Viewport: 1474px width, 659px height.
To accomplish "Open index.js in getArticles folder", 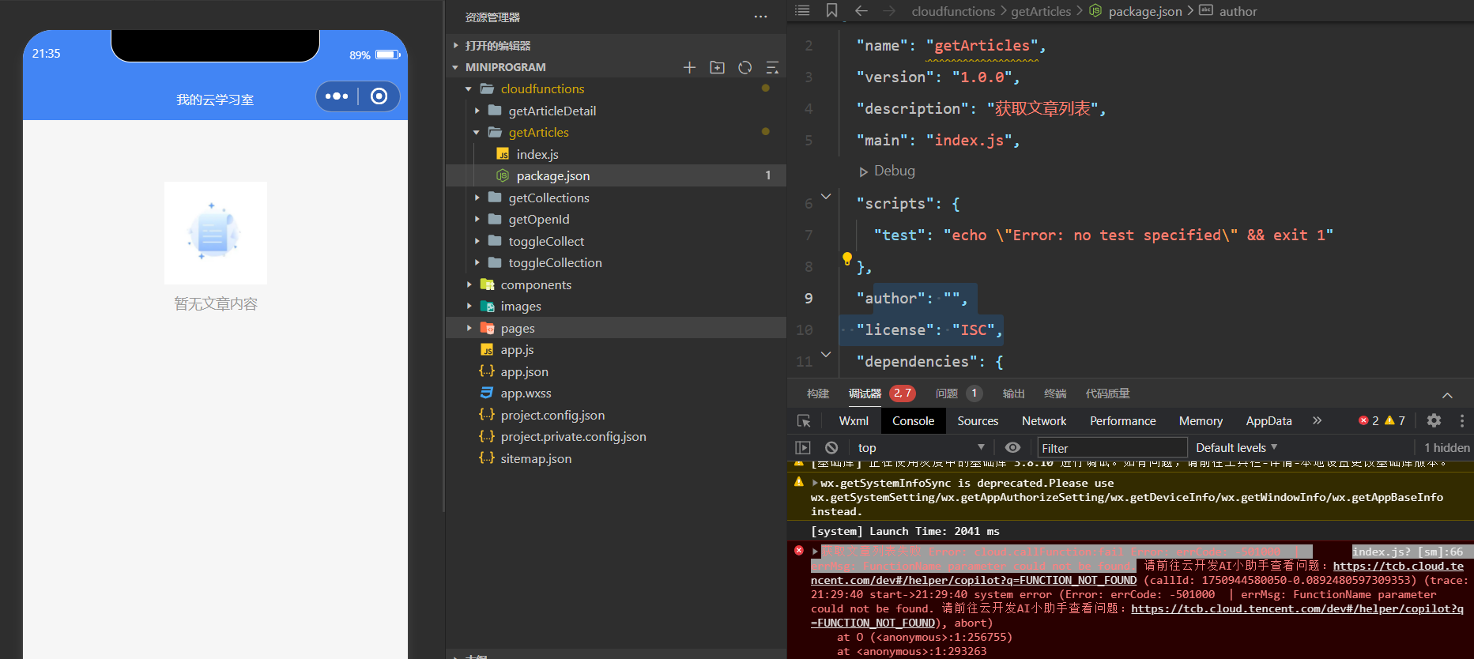I will click(x=537, y=154).
